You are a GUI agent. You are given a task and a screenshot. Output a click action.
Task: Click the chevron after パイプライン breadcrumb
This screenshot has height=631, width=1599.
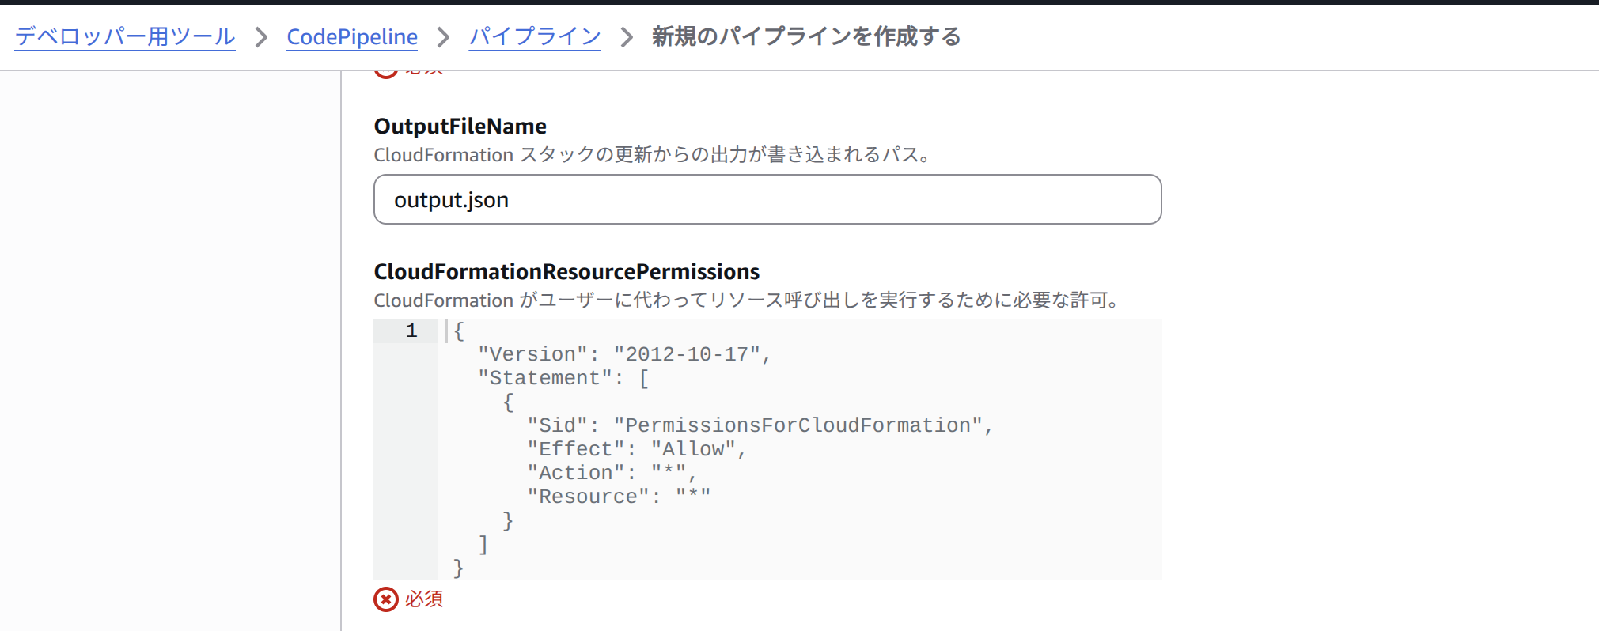pos(627,37)
